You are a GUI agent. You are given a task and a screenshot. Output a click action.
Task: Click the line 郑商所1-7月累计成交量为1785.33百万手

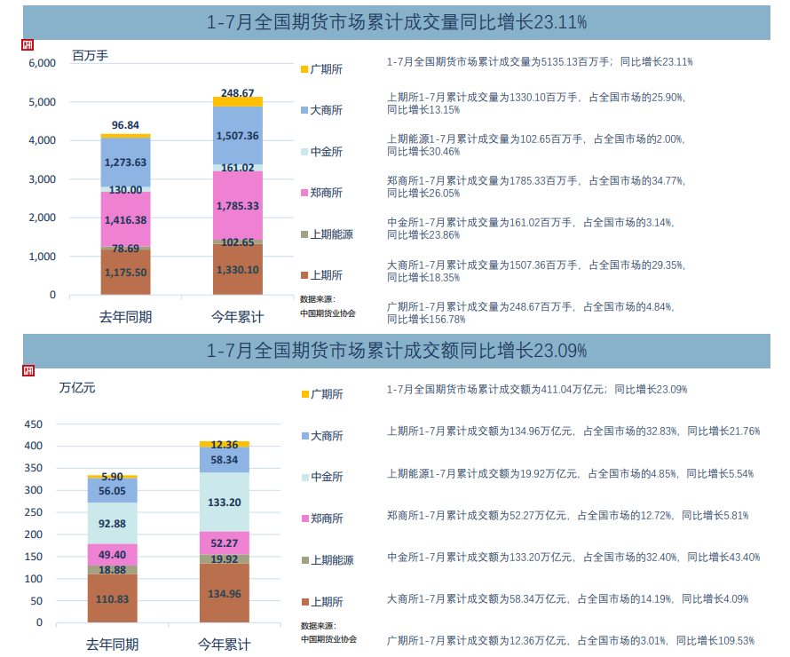pyautogui.click(x=536, y=187)
